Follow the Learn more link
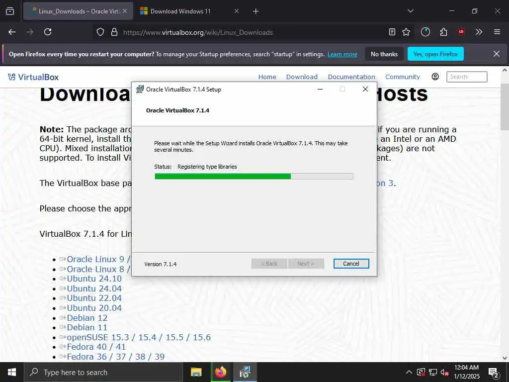This screenshot has height=382, width=509. (x=342, y=54)
